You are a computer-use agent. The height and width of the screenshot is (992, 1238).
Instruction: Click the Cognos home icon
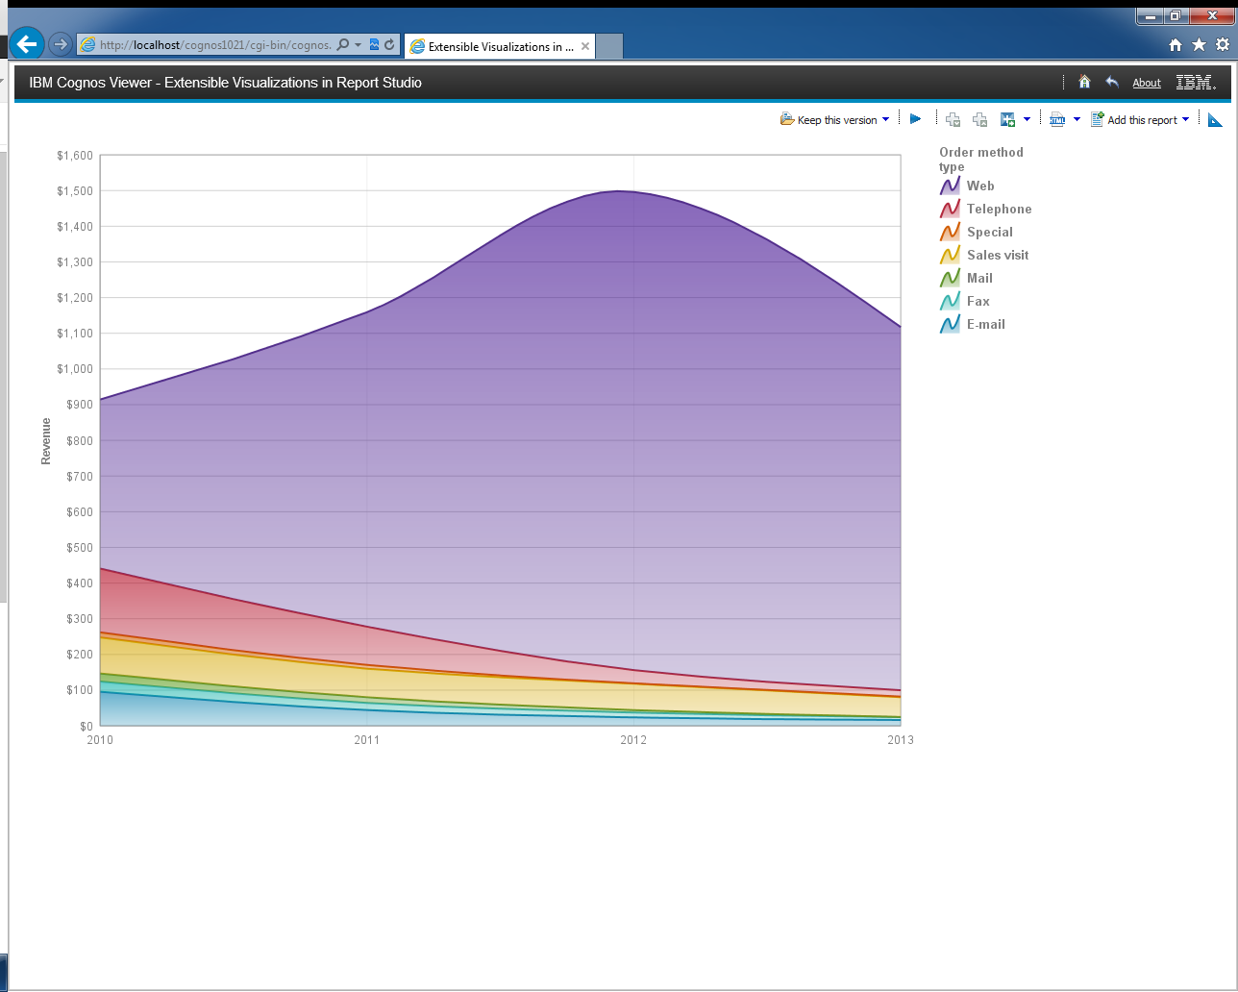click(1084, 83)
